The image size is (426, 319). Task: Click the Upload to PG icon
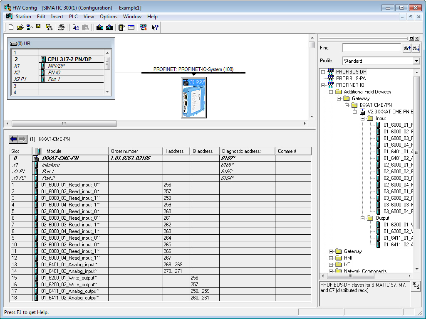(x=109, y=27)
